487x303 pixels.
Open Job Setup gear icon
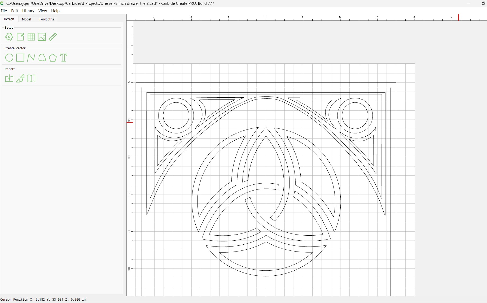click(x=9, y=37)
